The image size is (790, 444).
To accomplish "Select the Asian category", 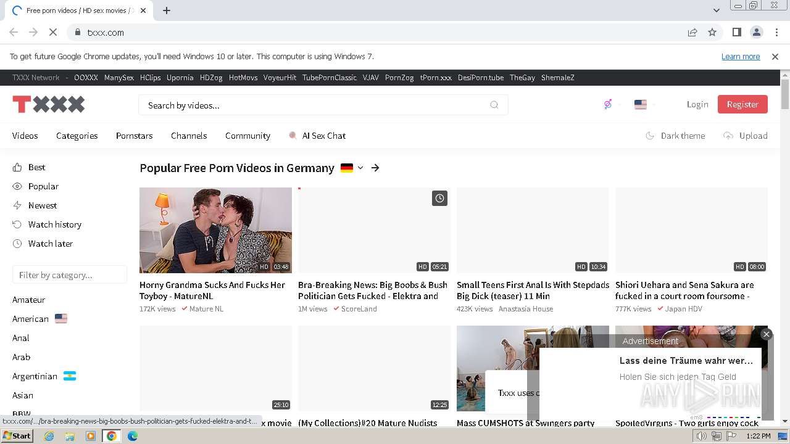I will [23, 395].
